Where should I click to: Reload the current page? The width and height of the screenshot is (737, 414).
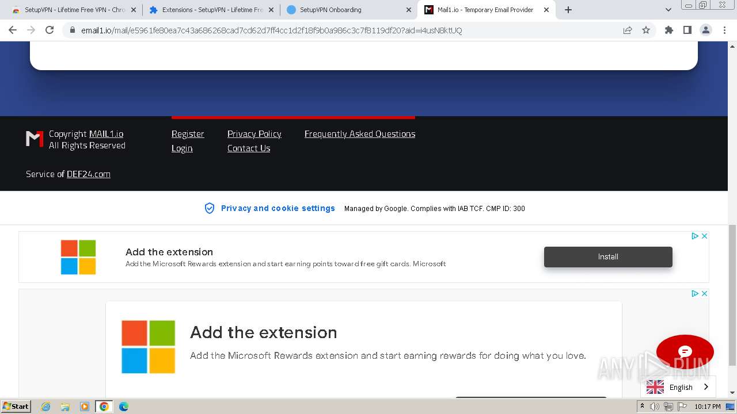pyautogui.click(x=50, y=30)
